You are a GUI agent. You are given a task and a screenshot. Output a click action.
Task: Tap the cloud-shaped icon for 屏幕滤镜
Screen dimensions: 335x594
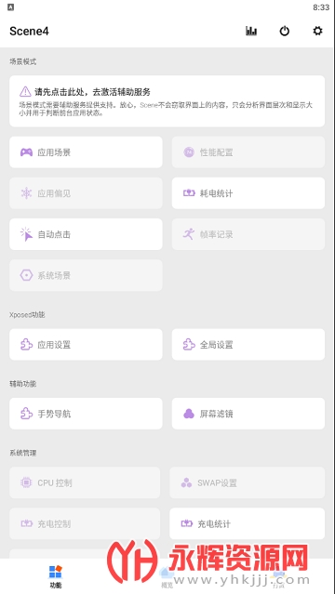coord(189,414)
